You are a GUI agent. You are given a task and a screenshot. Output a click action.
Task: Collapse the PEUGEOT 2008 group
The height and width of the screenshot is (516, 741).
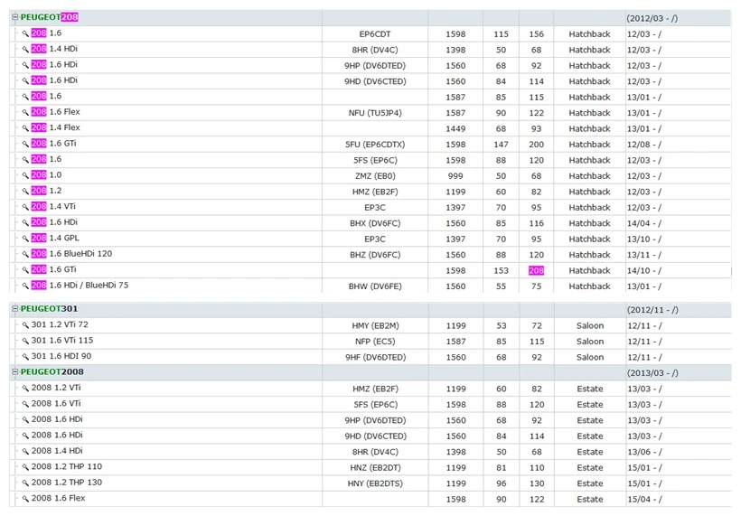tap(14, 372)
